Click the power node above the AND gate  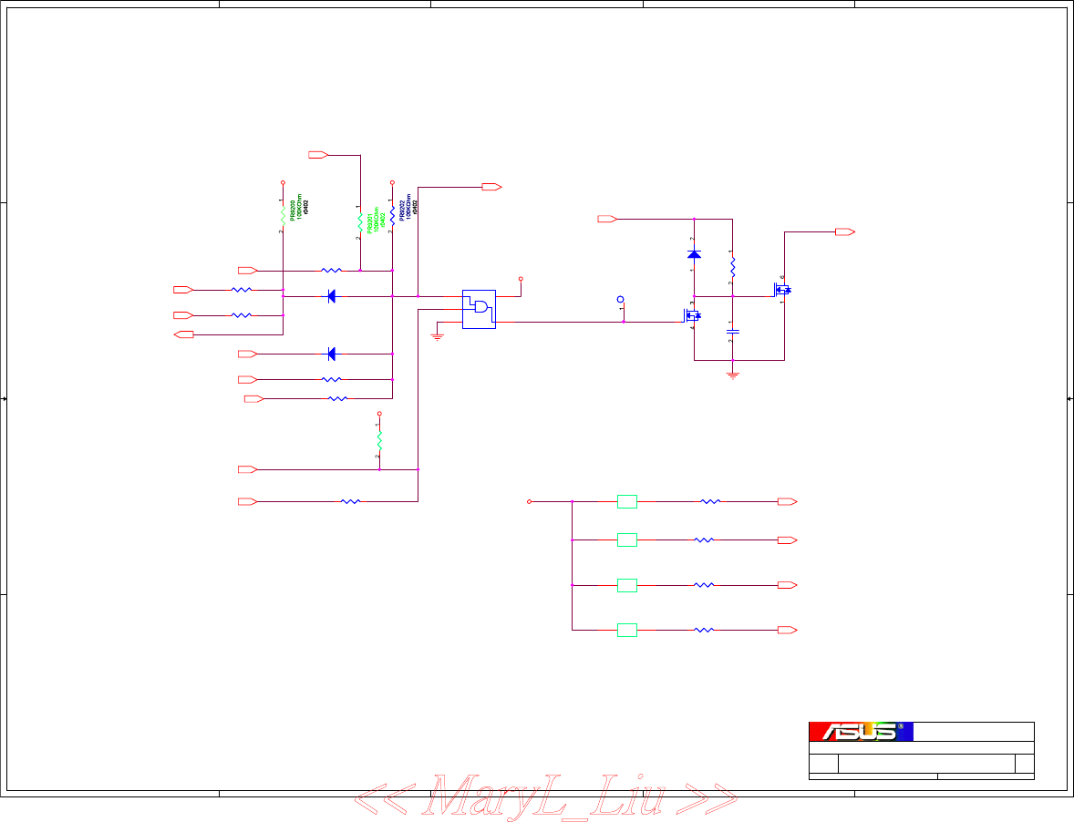(521, 279)
